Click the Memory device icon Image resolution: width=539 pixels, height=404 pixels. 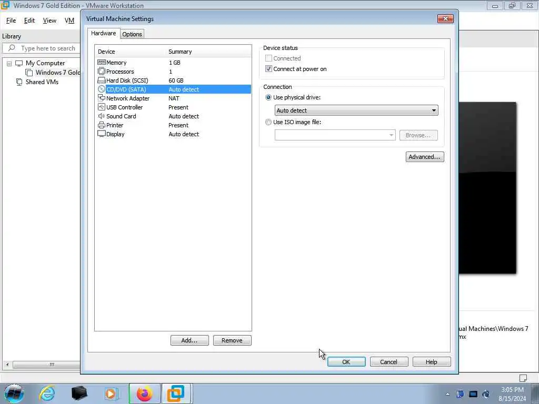tap(102, 63)
